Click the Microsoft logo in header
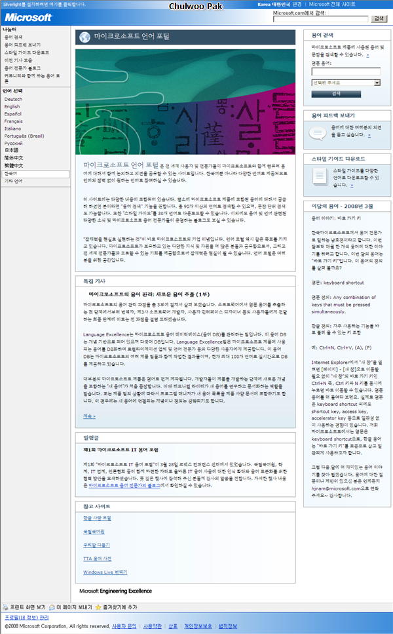Image resolution: width=393 pixels, height=634 pixels. (28, 18)
